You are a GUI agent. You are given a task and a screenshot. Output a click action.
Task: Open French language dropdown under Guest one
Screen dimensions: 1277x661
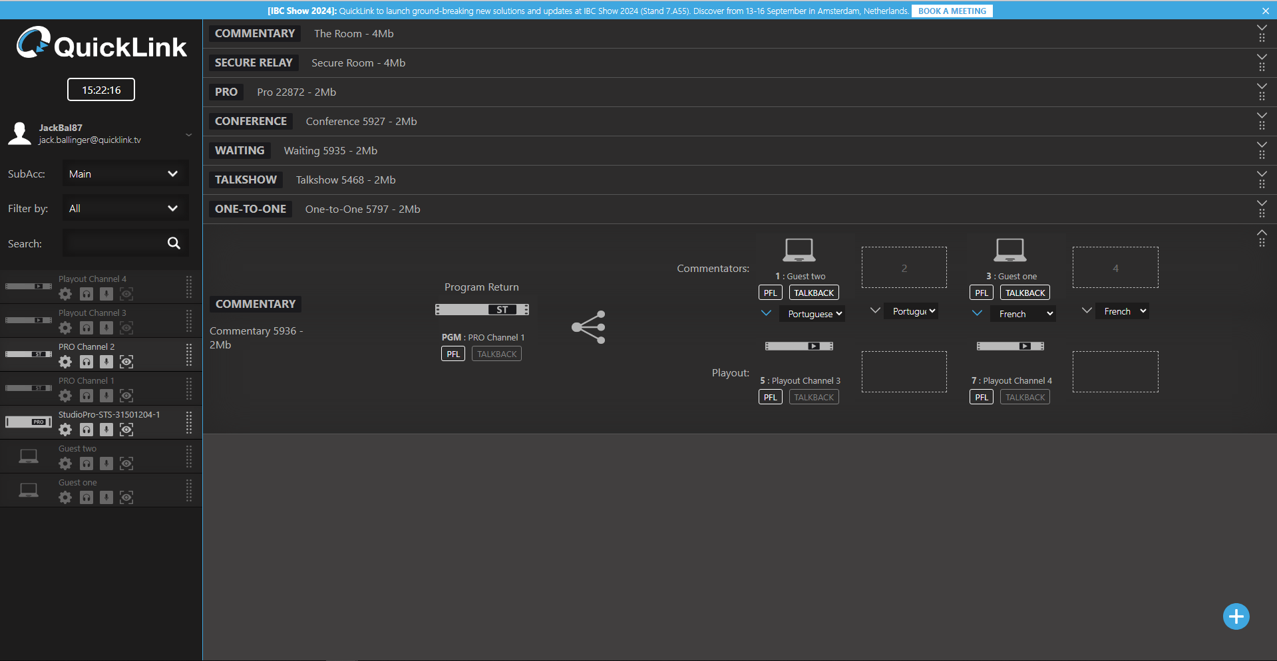coord(1024,314)
